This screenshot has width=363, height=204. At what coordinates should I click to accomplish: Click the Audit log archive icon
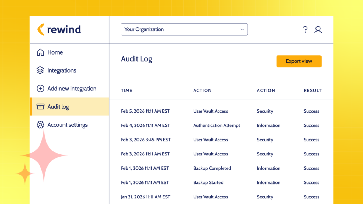(x=40, y=107)
